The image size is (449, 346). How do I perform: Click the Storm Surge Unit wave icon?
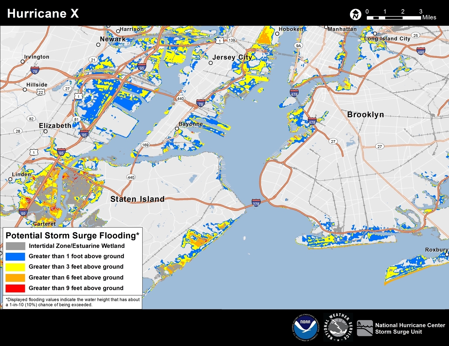click(x=365, y=328)
